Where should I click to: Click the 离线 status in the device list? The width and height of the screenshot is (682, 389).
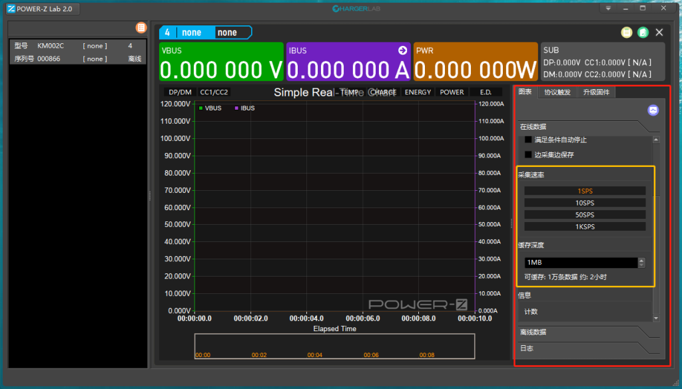click(135, 59)
